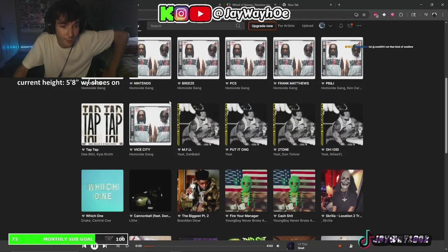This screenshot has width=448, height=252.
Task: Skip to previous track in player
Action: pyautogui.click(x=84, y=246)
